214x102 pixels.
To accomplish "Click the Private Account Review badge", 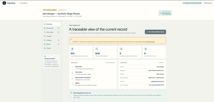I will (x=192, y=3).
